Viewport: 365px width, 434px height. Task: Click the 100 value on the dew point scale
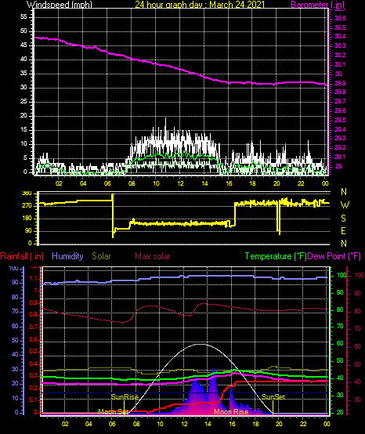[360, 275]
